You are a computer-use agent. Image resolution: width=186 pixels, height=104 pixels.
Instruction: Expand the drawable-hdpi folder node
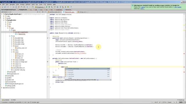coord(12,38)
